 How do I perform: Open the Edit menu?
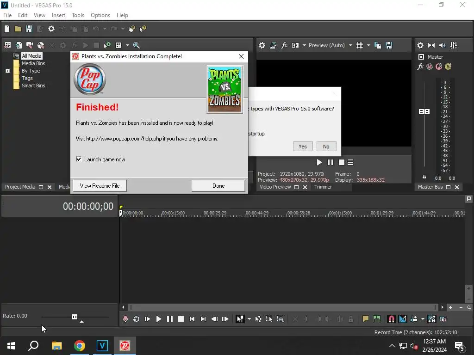coord(23,15)
